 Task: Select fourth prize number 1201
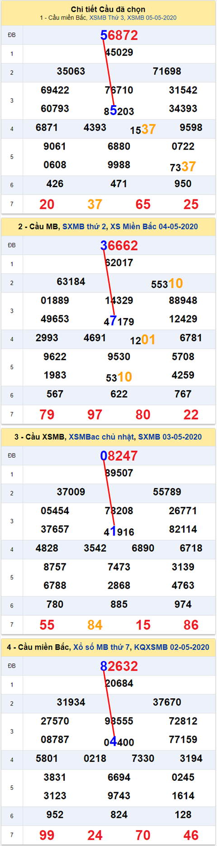143,340
